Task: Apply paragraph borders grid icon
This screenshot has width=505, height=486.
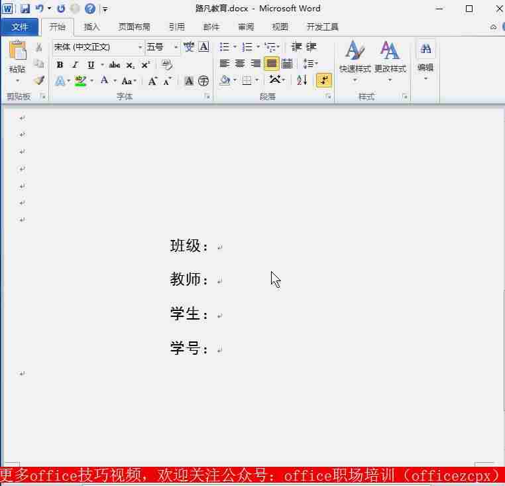Action: pos(247,80)
